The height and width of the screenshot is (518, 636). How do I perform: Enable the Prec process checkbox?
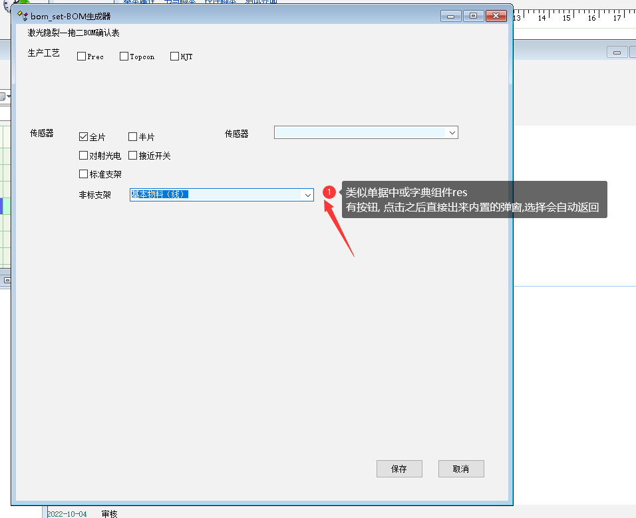(81, 57)
